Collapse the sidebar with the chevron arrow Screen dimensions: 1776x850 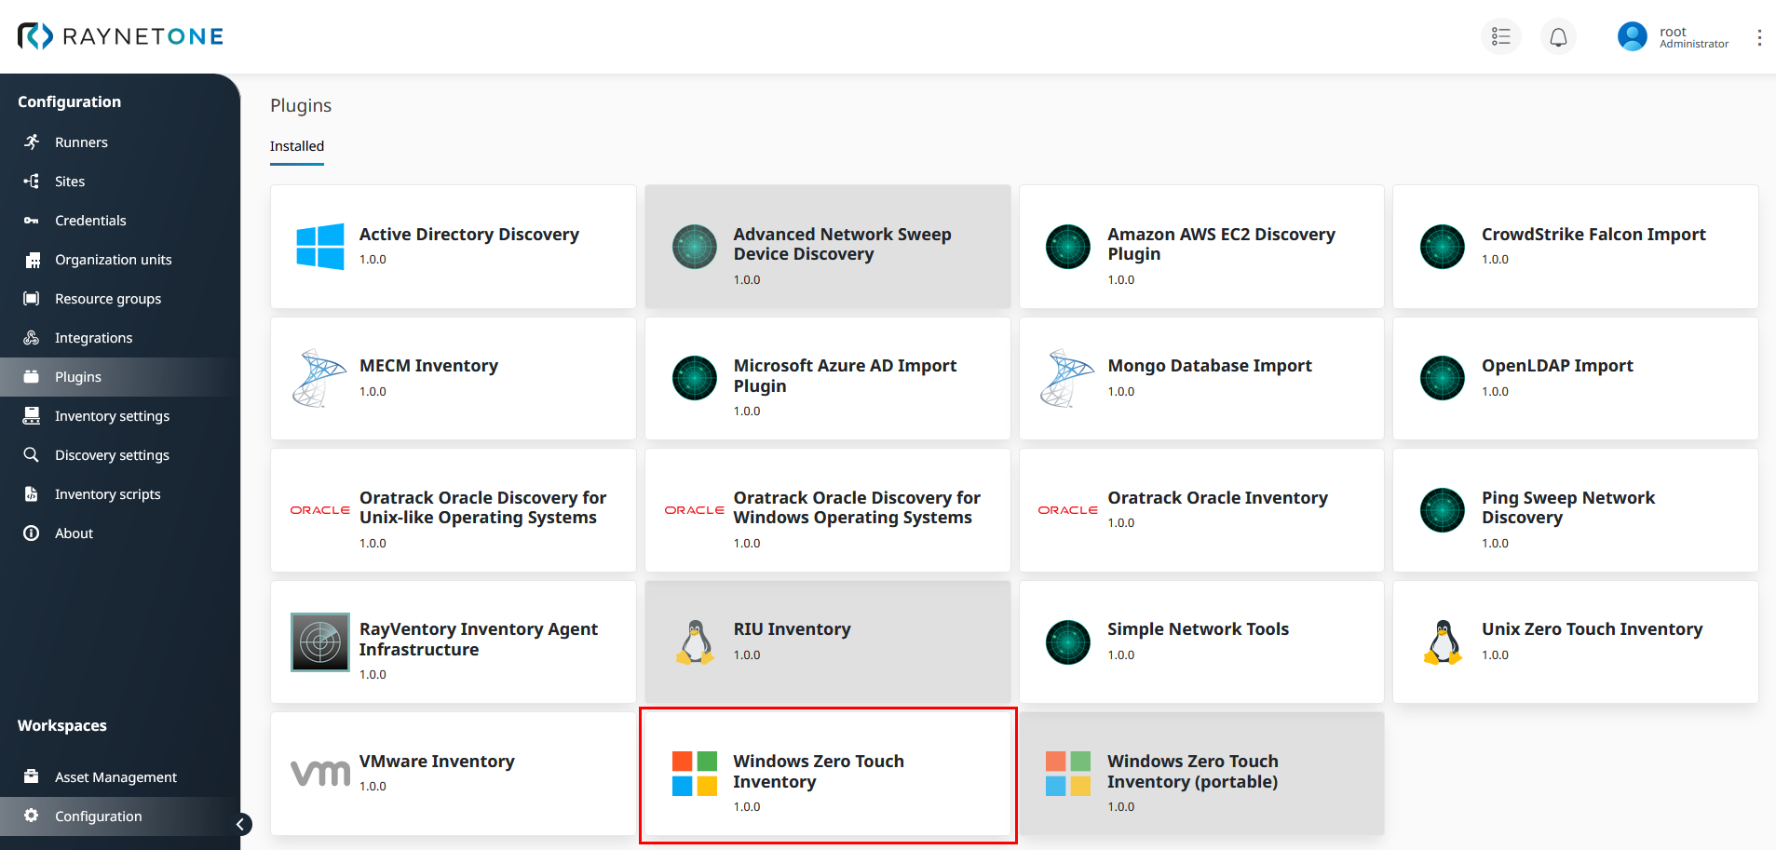pyautogui.click(x=240, y=824)
